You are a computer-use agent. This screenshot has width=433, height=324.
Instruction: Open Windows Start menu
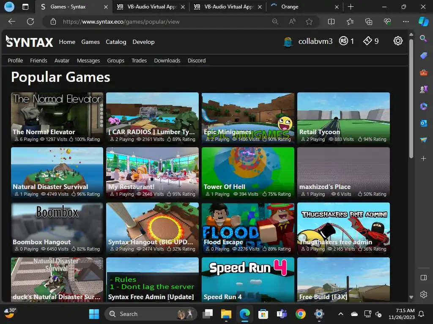(94, 314)
